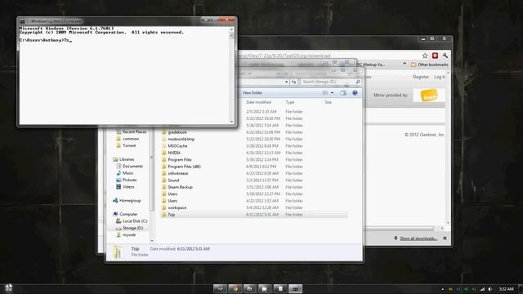Open Recent Places in the favorites list
The width and height of the screenshot is (523, 294).
132,132
